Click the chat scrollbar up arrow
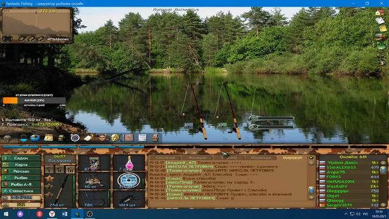The height and width of the screenshot is (219, 389). (x=311, y=163)
